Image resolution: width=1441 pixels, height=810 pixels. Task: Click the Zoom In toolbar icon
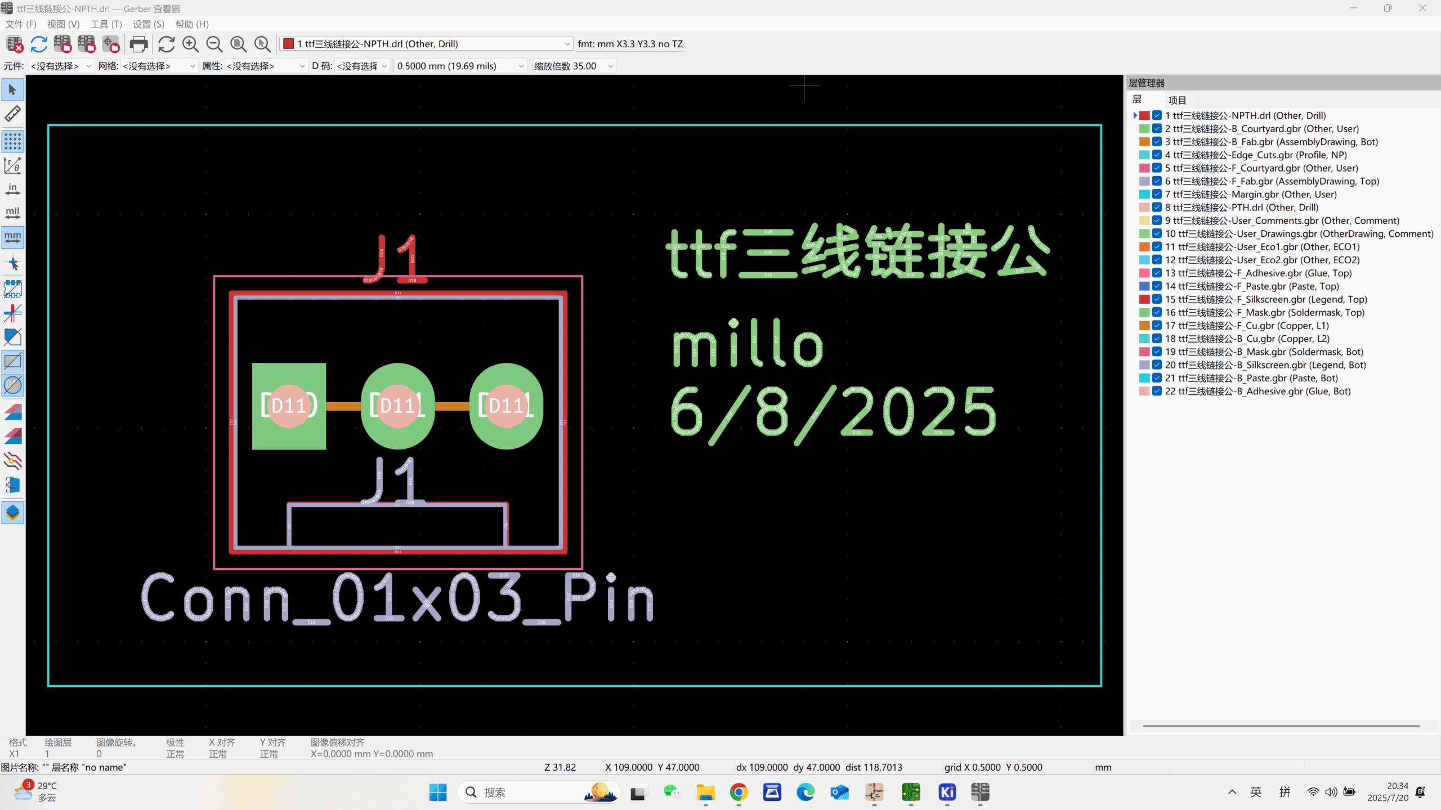coord(190,44)
